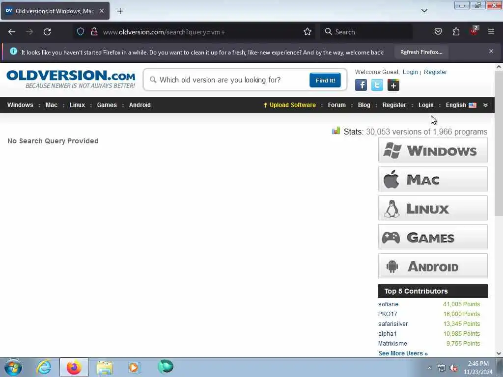Open the Firefox extensions puzzle icon

pyautogui.click(x=456, y=31)
